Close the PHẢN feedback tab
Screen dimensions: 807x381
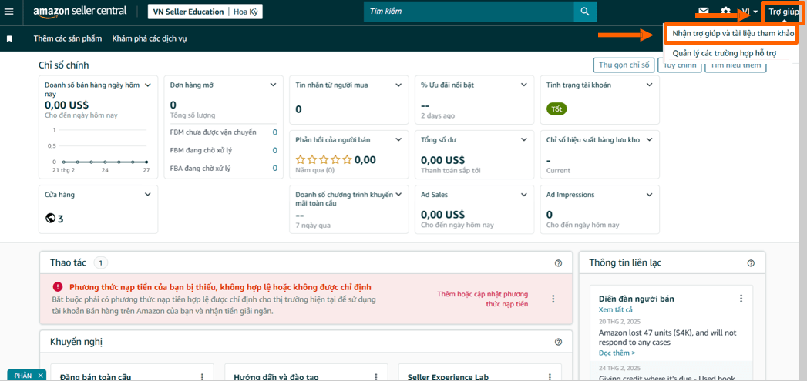41,376
